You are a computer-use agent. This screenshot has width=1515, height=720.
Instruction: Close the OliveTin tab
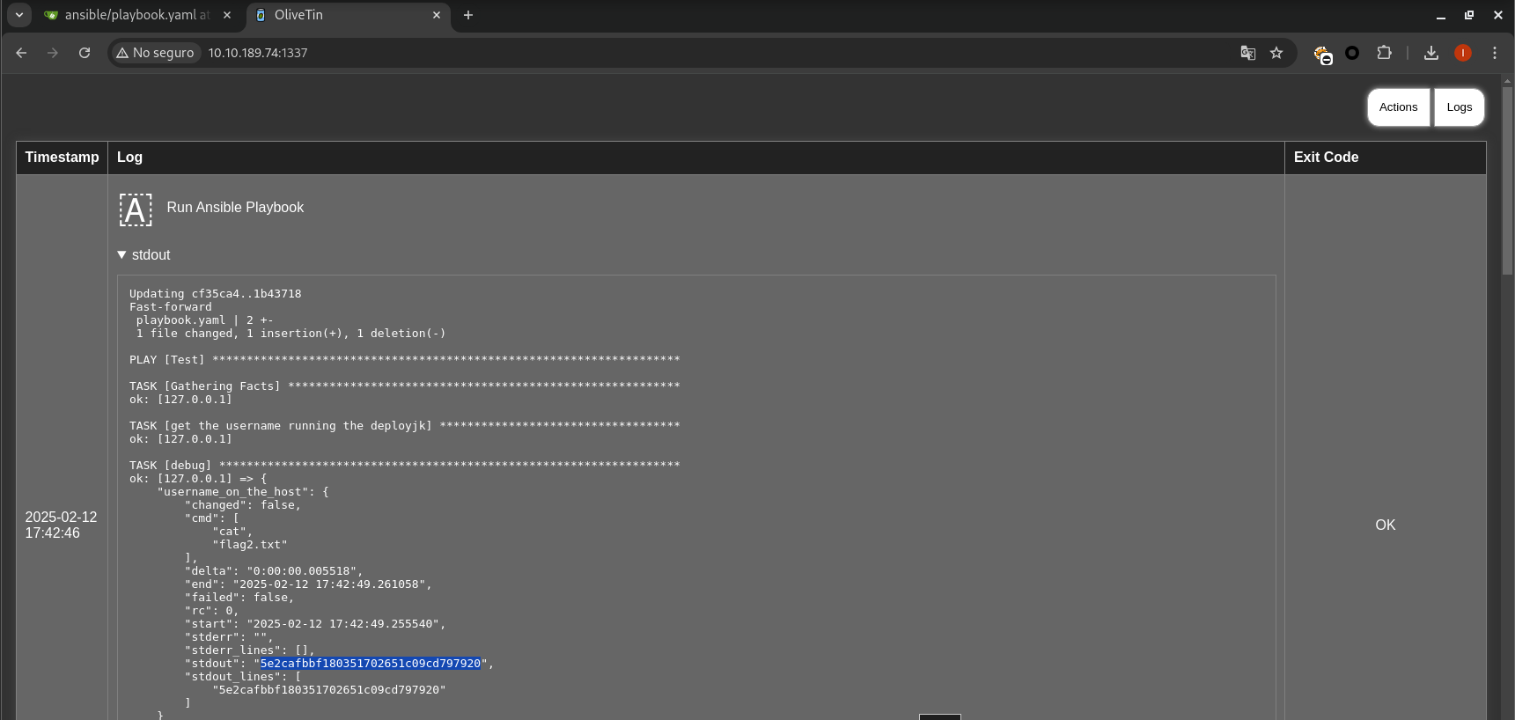(x=437, y=15)
